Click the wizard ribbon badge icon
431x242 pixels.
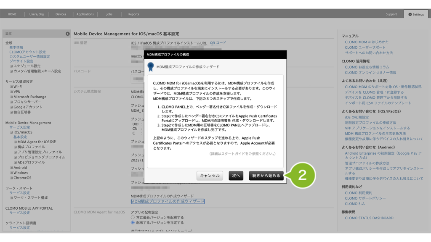(x=151, y=67)
